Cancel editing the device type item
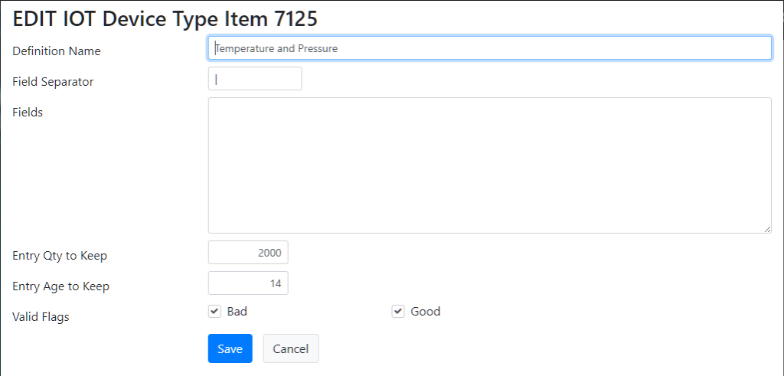 coord(290,348)
